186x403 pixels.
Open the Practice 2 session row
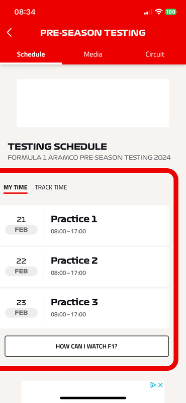(x=84, y=267)
